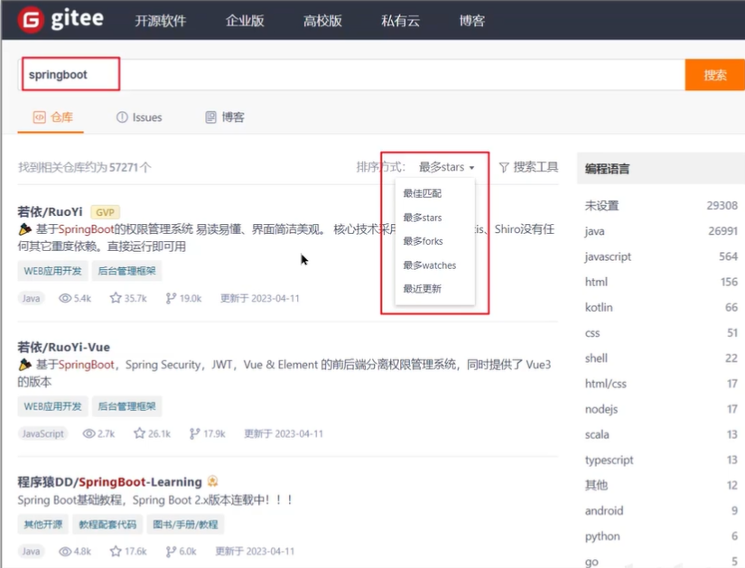The image size is (745, 568).
Task: Click the watchers eye icon on 若依/RuoYi
Action: point(65,298)
